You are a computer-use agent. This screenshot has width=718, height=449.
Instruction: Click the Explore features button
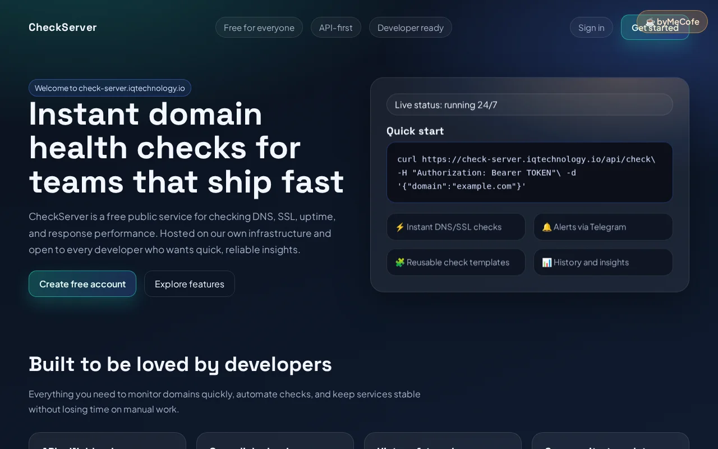pos(190,284)
